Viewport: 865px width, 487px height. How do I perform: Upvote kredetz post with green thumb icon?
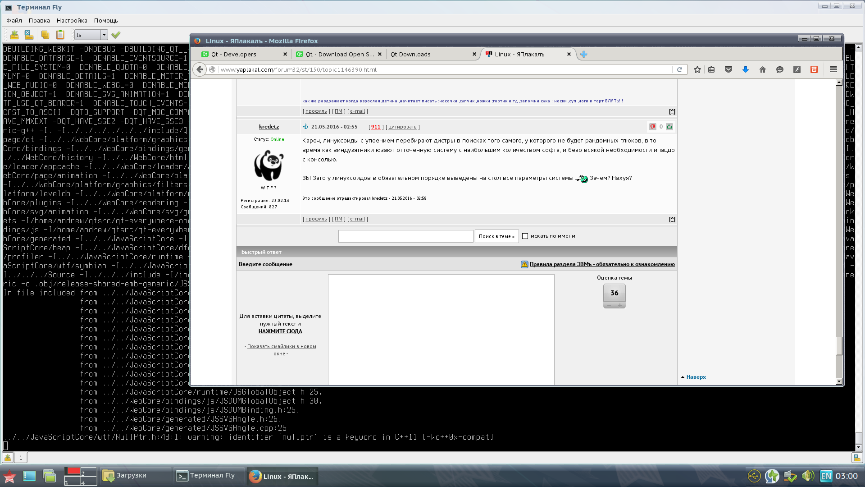point(669,127)
